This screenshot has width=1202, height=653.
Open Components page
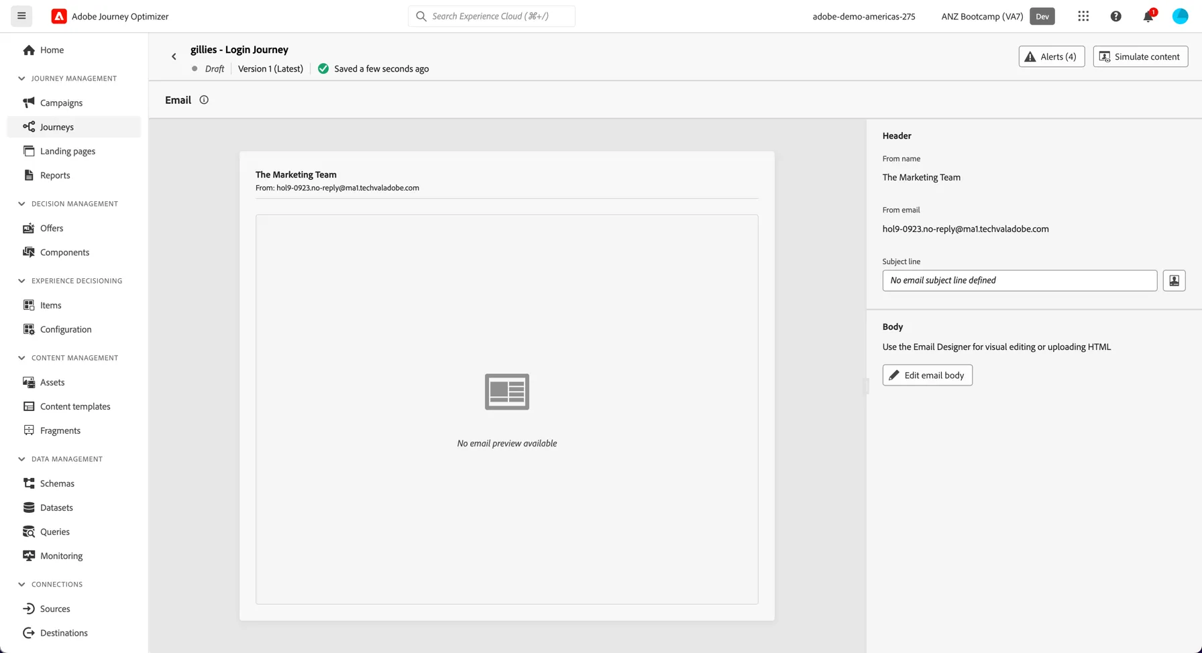click(74, 252)
